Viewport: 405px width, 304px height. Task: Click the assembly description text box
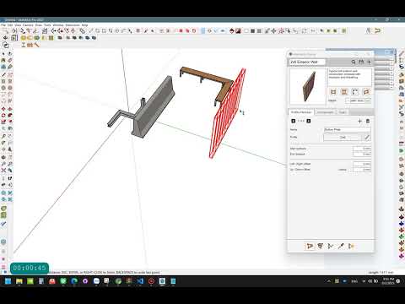click(349, 77)
